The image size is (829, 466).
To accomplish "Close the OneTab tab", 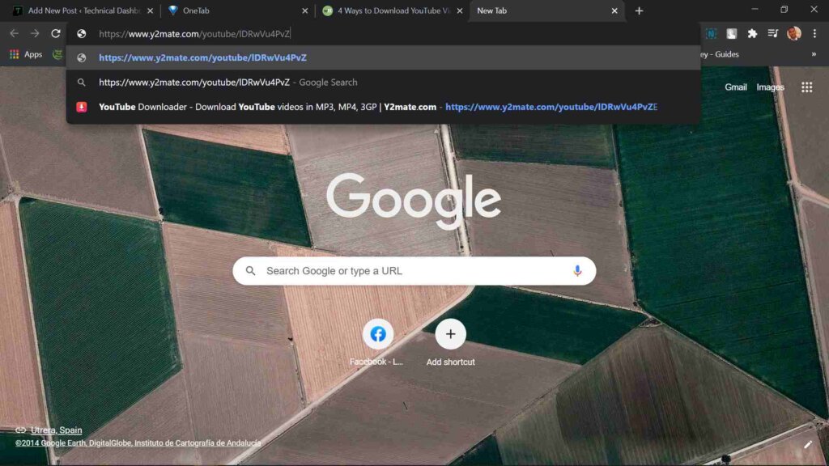I will tap(305, 11).
